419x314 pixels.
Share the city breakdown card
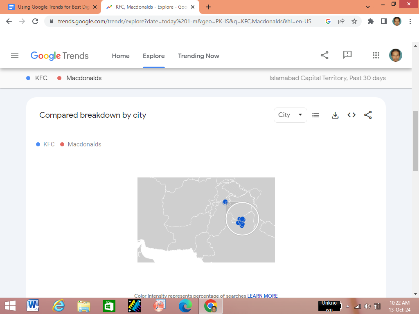click(368, 115)
